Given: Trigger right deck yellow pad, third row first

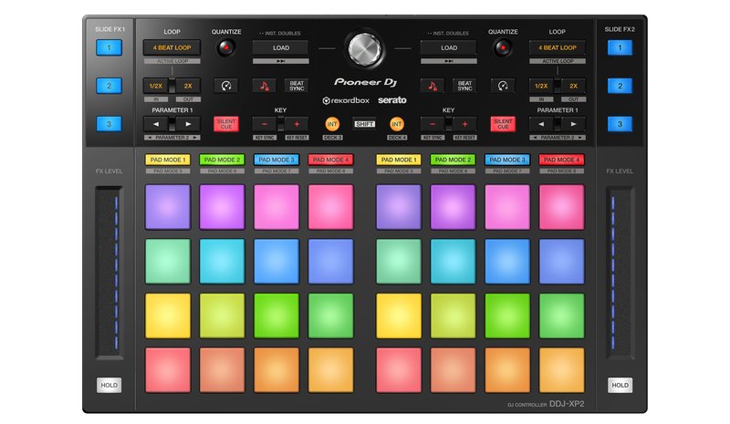Looking at the screenshot, I should [x=399, y=315].
